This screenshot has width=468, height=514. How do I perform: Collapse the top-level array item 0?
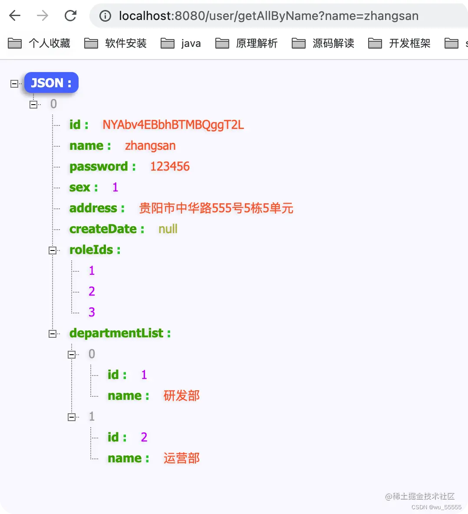[x=33, y=104]
